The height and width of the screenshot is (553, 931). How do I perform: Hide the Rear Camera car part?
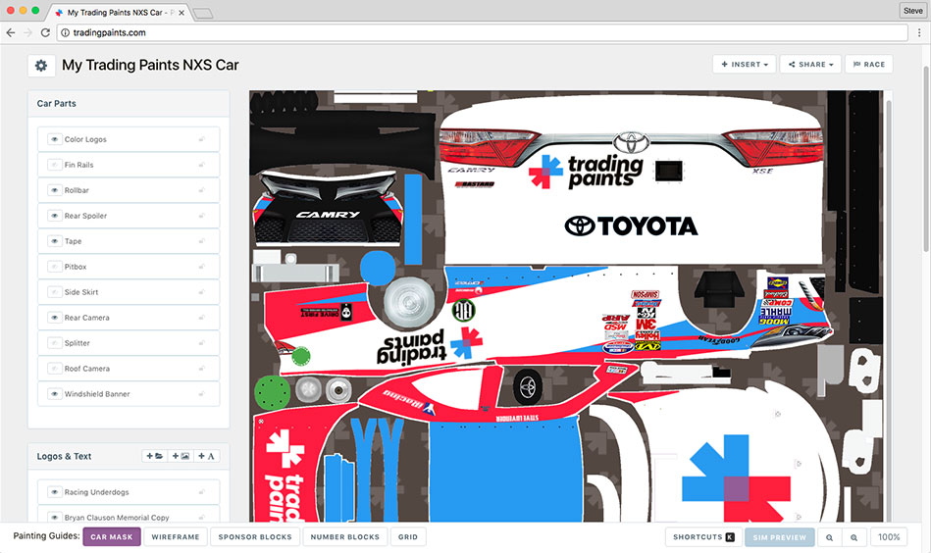[55, 318]
